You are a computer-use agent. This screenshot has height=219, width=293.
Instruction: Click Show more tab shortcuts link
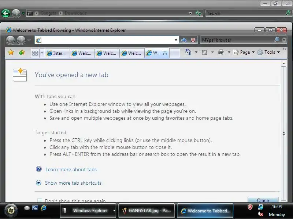coord(73,183)
